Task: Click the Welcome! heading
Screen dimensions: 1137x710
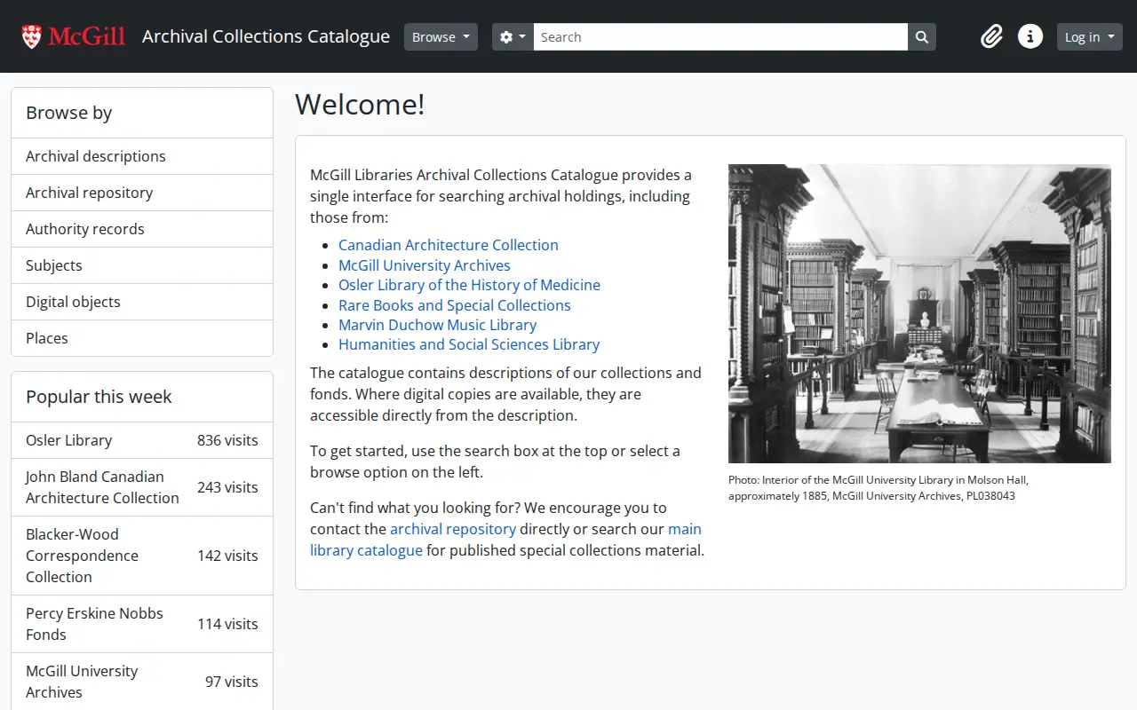Action: (x=360, y=105)
